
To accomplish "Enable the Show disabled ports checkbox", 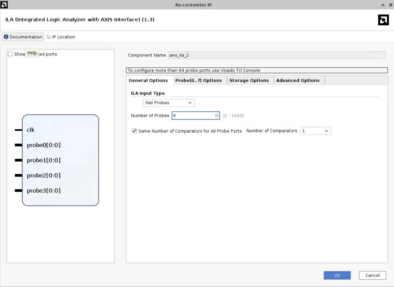I will [x=10, y=54].
